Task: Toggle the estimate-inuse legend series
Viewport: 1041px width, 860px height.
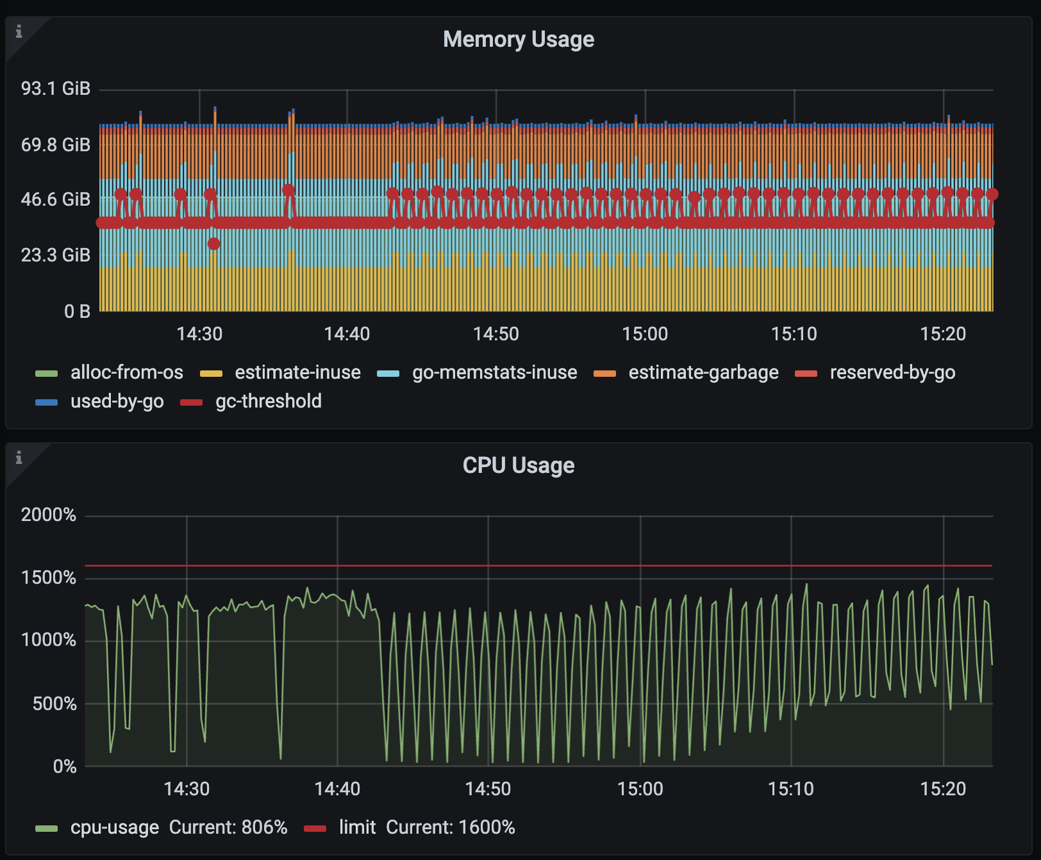Action: [x=297, y=372]
